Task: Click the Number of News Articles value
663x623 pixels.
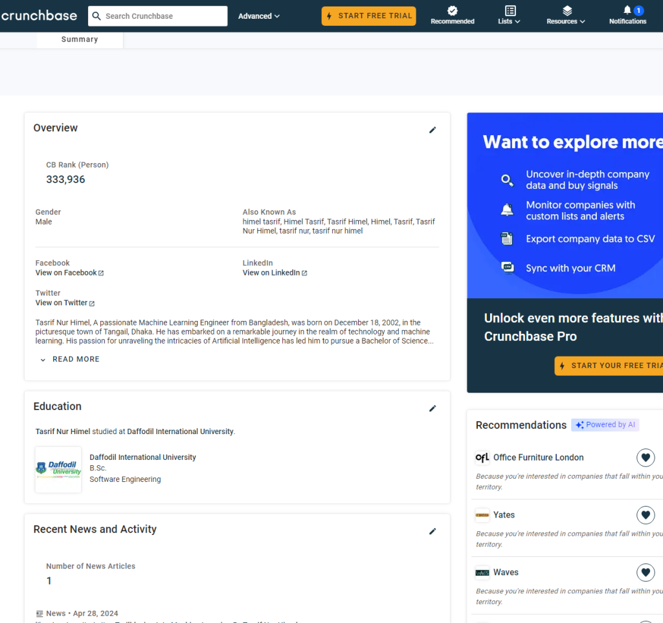Action: click(49, 581)
